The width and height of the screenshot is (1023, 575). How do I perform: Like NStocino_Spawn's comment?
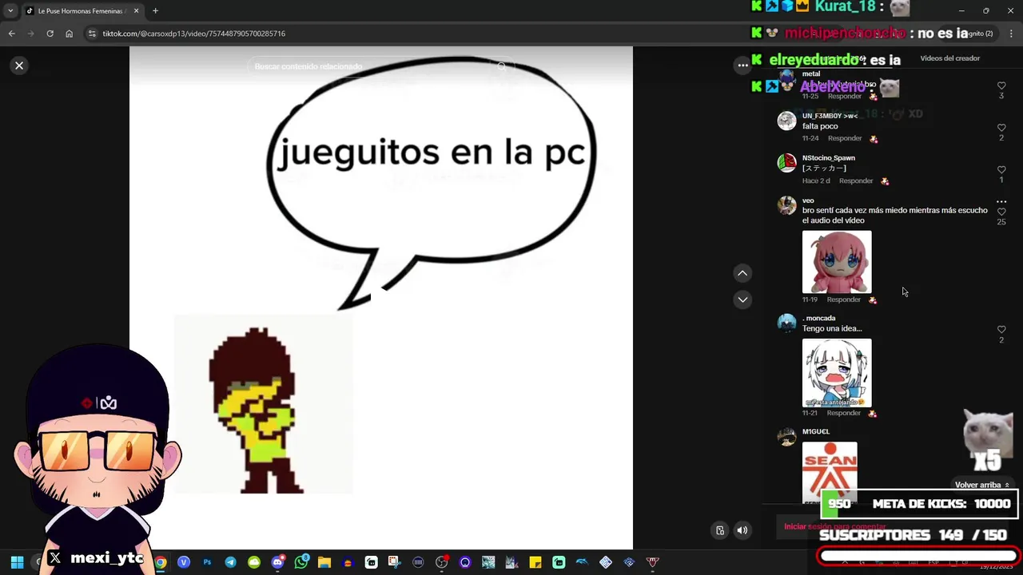click(x=1001, y=170)
